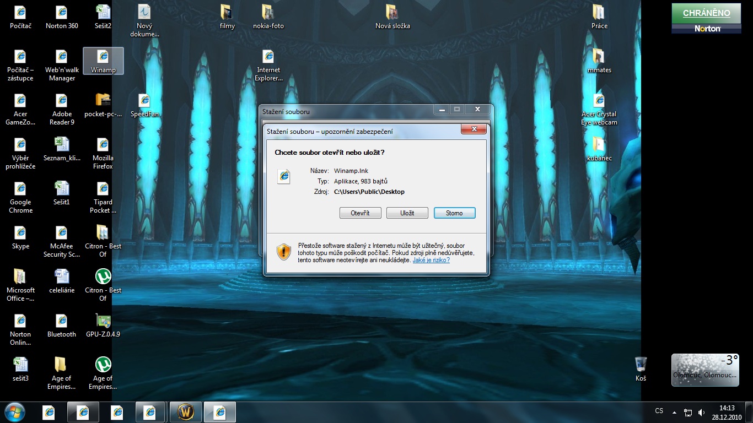Select the GPU-Z.0.4.9 desktop icon

click(x=103, y=325)
